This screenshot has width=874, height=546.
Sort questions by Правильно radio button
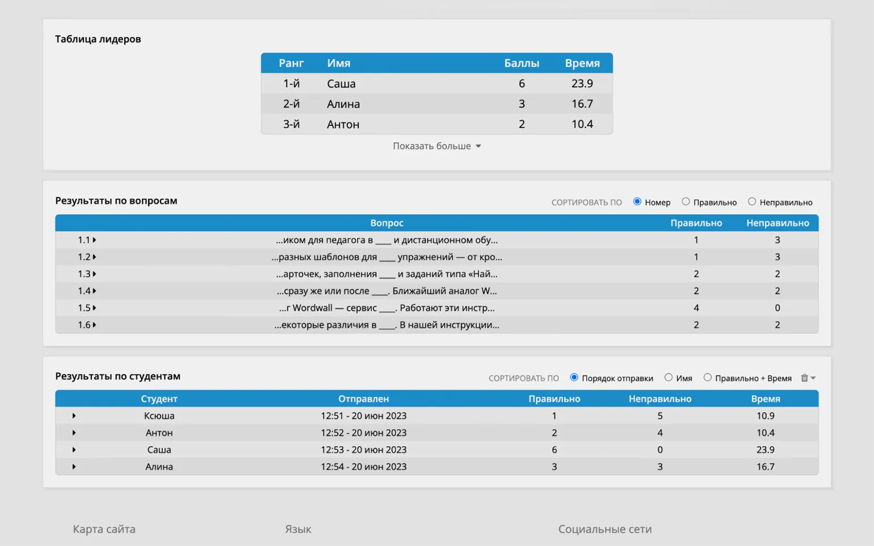pyautogui.click(x=686, y=202)
